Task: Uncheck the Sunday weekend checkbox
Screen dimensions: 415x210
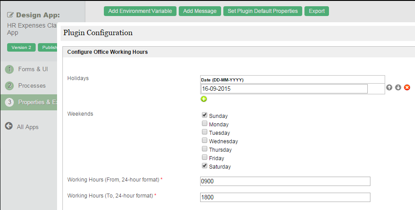Action: [x=205, y=115]
